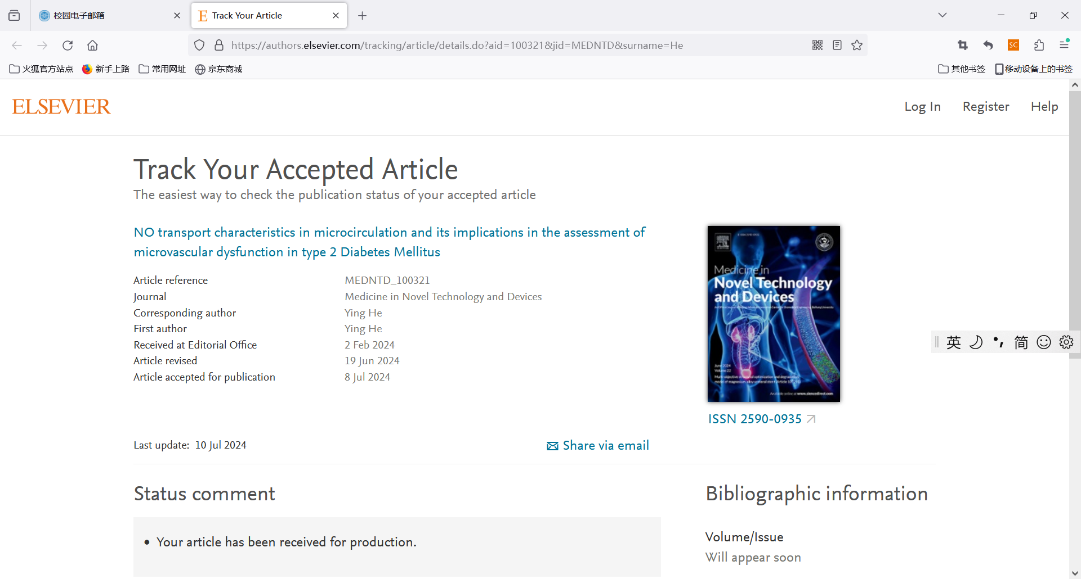Expand the list all tabs dropdown arrow
The height and width of the screenshot is (579, 1081).
coord(942,15)
